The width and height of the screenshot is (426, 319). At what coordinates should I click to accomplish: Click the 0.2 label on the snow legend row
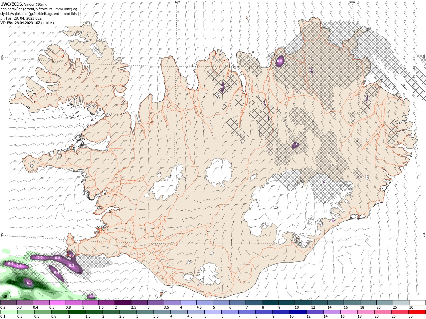pyautogui.click(x=3, y=307)
